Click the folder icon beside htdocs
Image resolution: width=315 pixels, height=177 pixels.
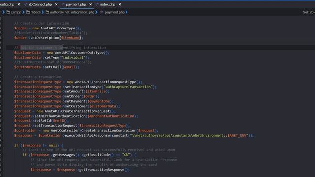point(28,12)
